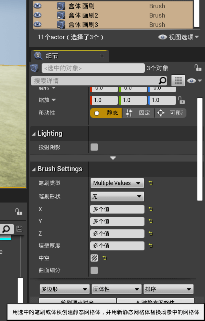Hide the 盒体 画刷3 actor with eye icon
The width and height of the screenshot is (205, 321).
click(37, 24)
